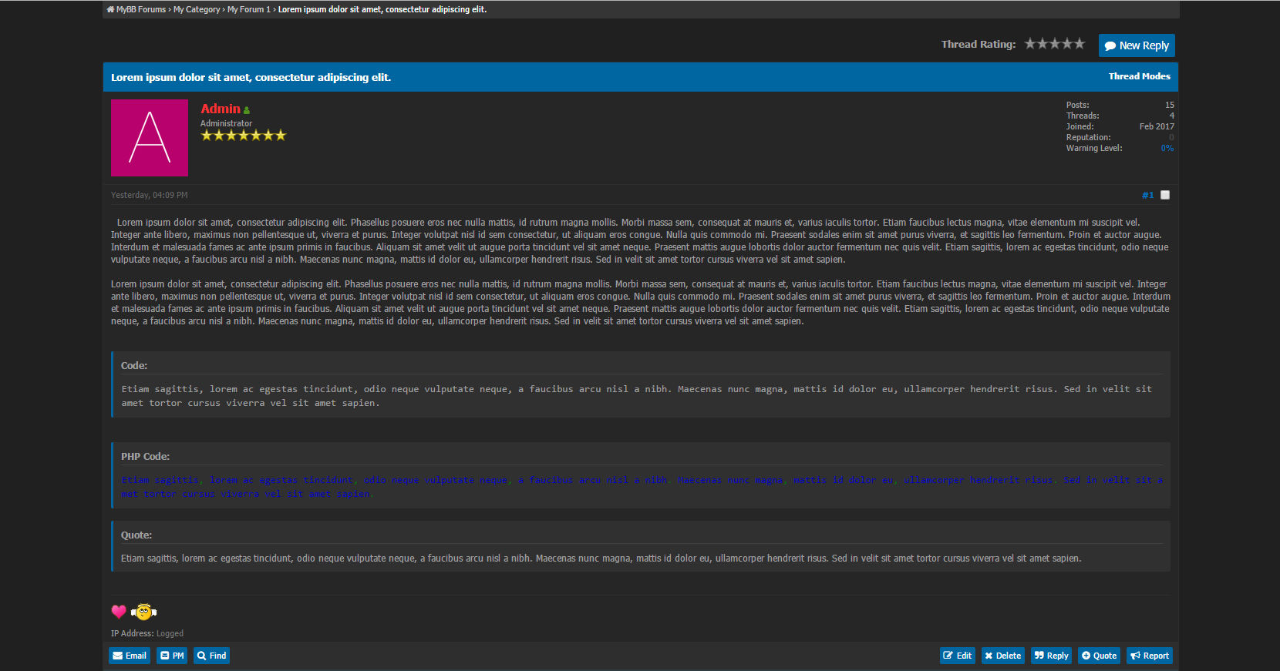Click the heart smiley icon
The image size is (1280, 671).
[x=119, y=612]
